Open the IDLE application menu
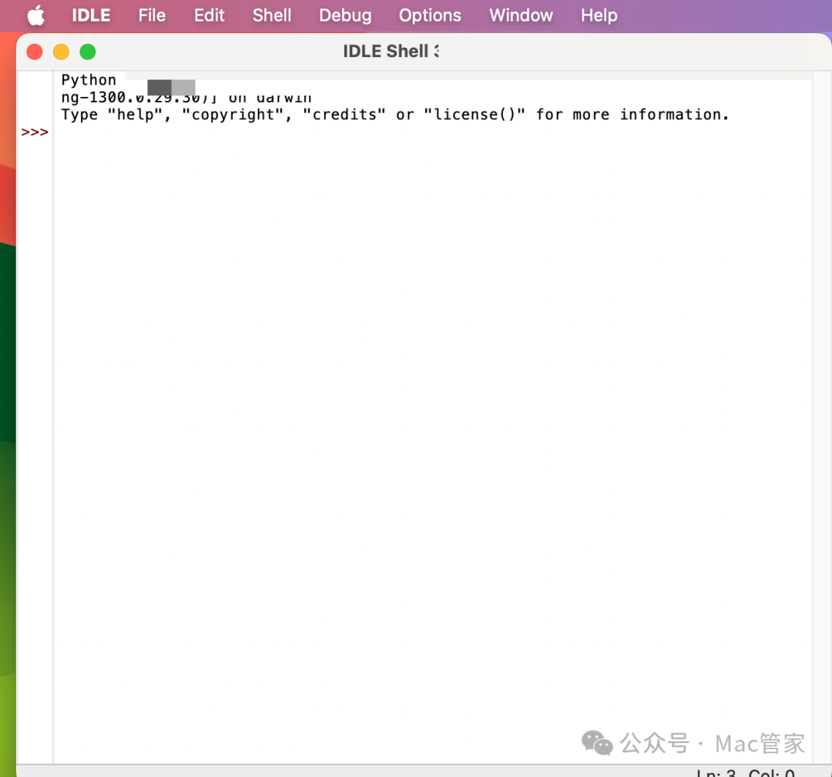The height and width of the screenshot is (777, 832). [x=91, y=15]
